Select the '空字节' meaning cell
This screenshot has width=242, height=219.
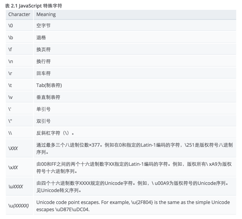tap(135, 25)
